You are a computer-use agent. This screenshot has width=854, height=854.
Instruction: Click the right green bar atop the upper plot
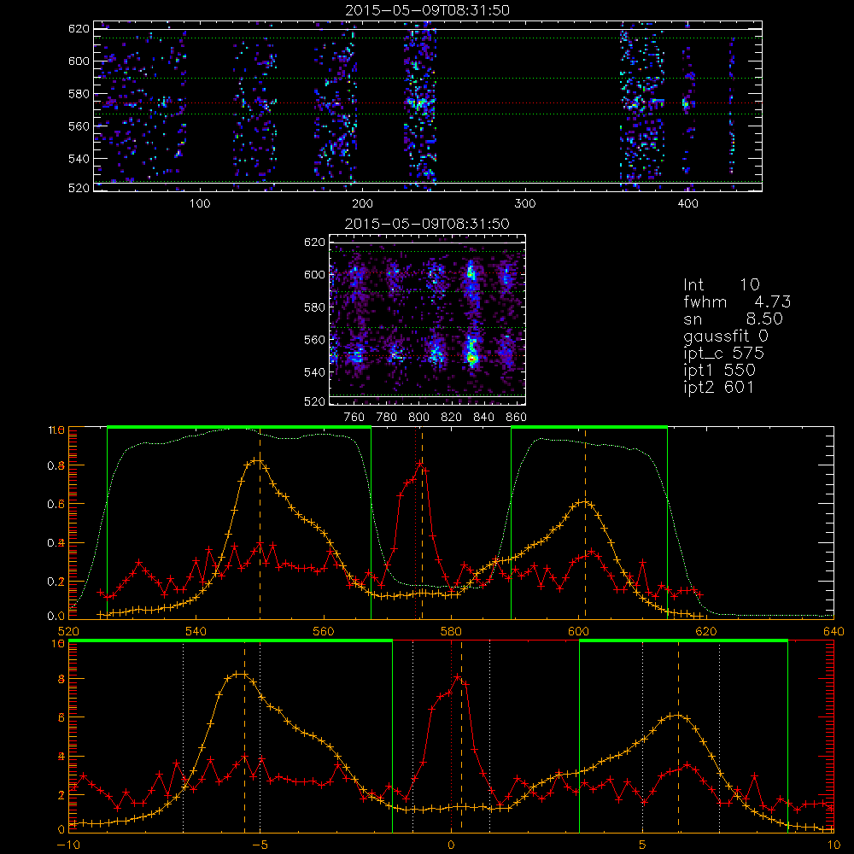click(589, 427)
